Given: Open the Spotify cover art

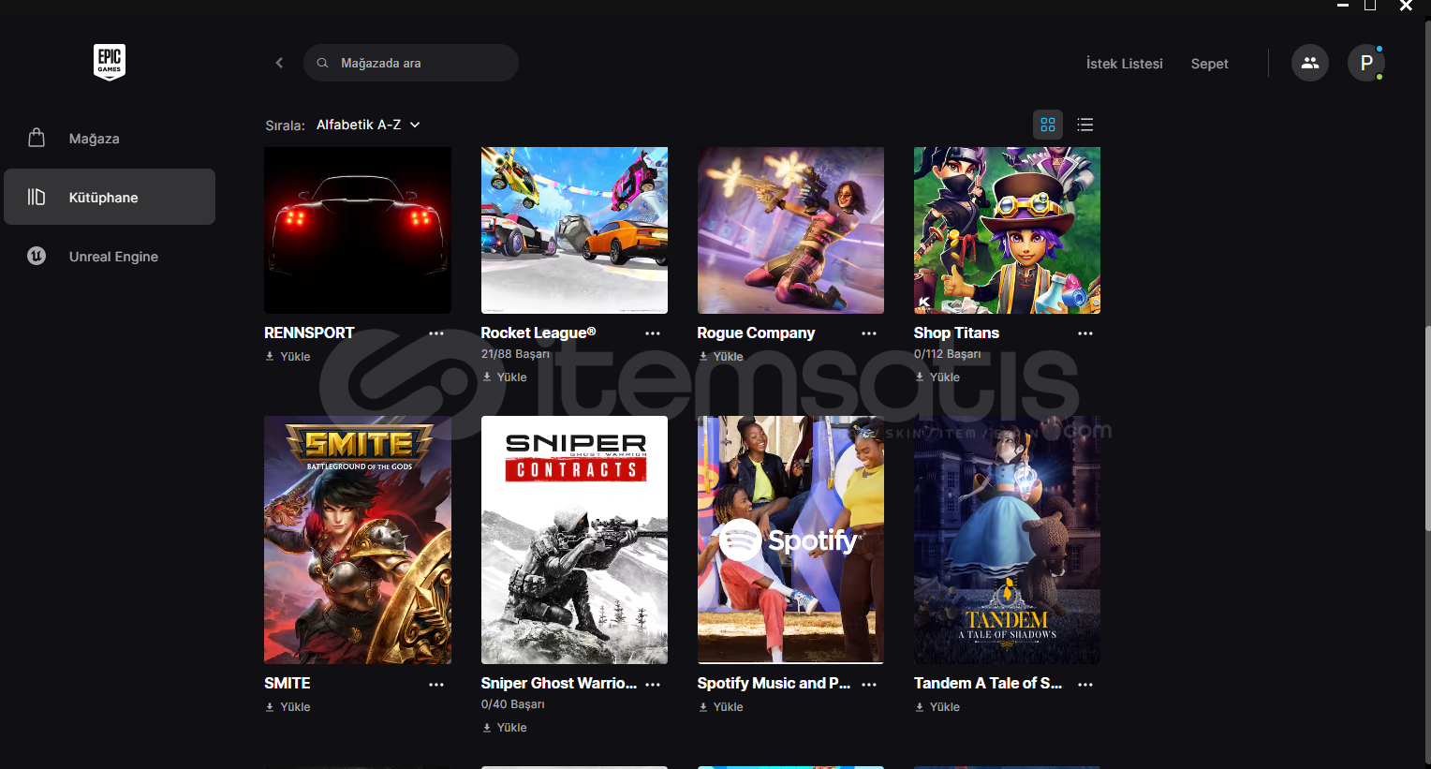Looking at the screenshot, I should 790,540.
